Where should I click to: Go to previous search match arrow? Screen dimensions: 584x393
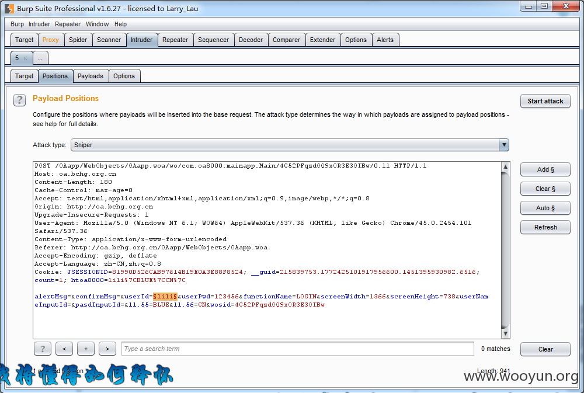click(x=64, y=349)
